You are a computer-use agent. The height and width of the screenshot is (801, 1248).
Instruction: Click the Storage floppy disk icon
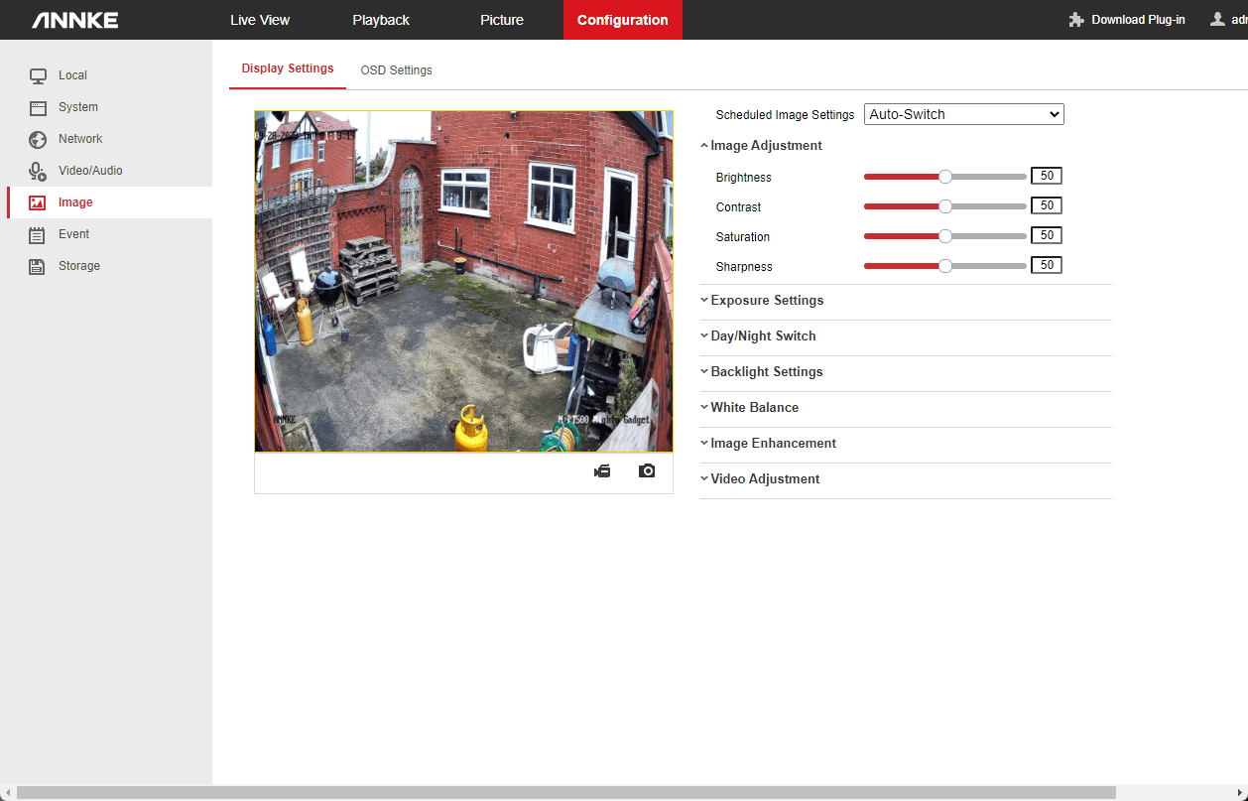tap(38, 266)
